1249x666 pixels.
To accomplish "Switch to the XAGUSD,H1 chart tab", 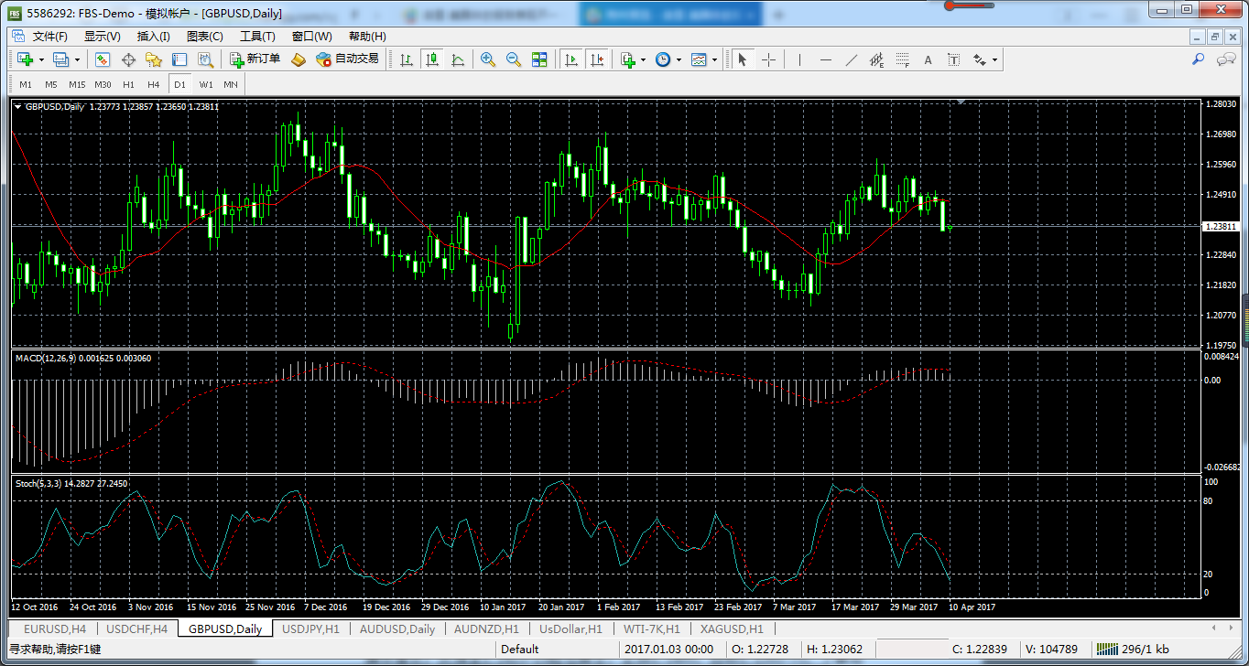I will point(732,628).
